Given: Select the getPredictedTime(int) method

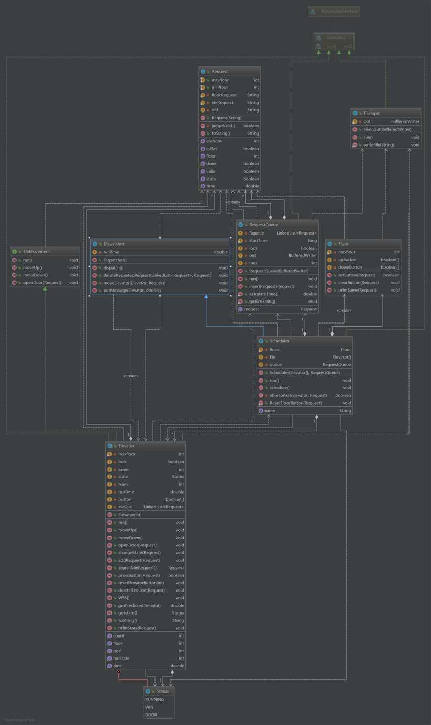Looking at the screenshot, I should tap(146, 606).
